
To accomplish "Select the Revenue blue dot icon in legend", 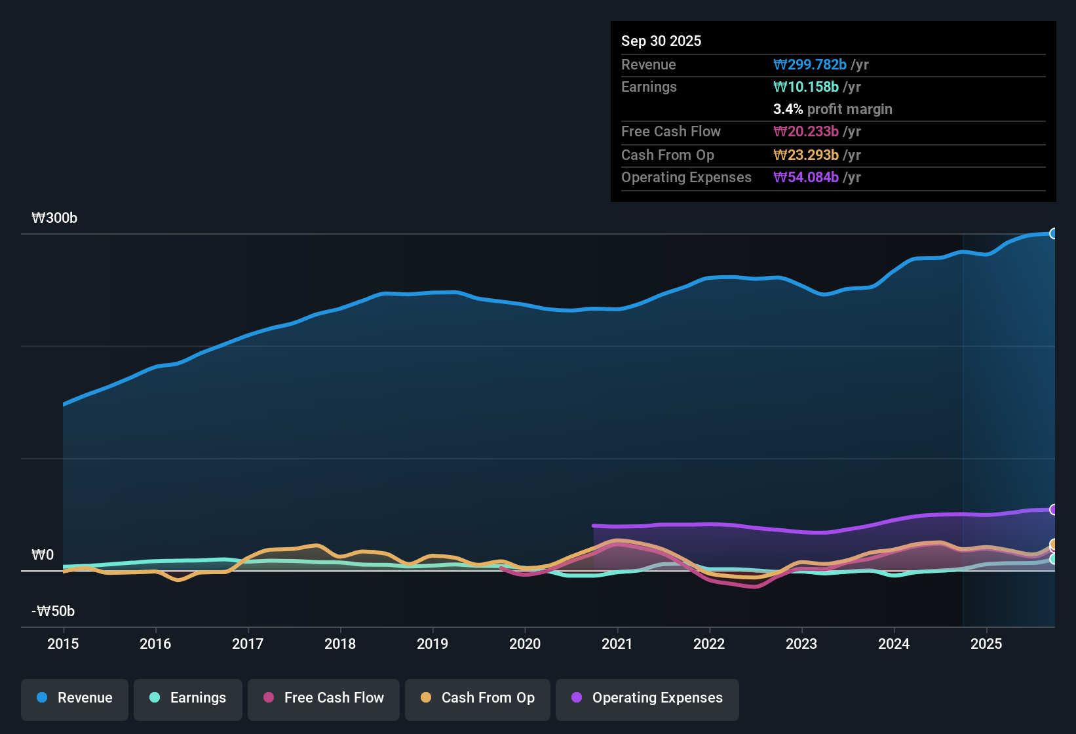I will tap(41, 698).
